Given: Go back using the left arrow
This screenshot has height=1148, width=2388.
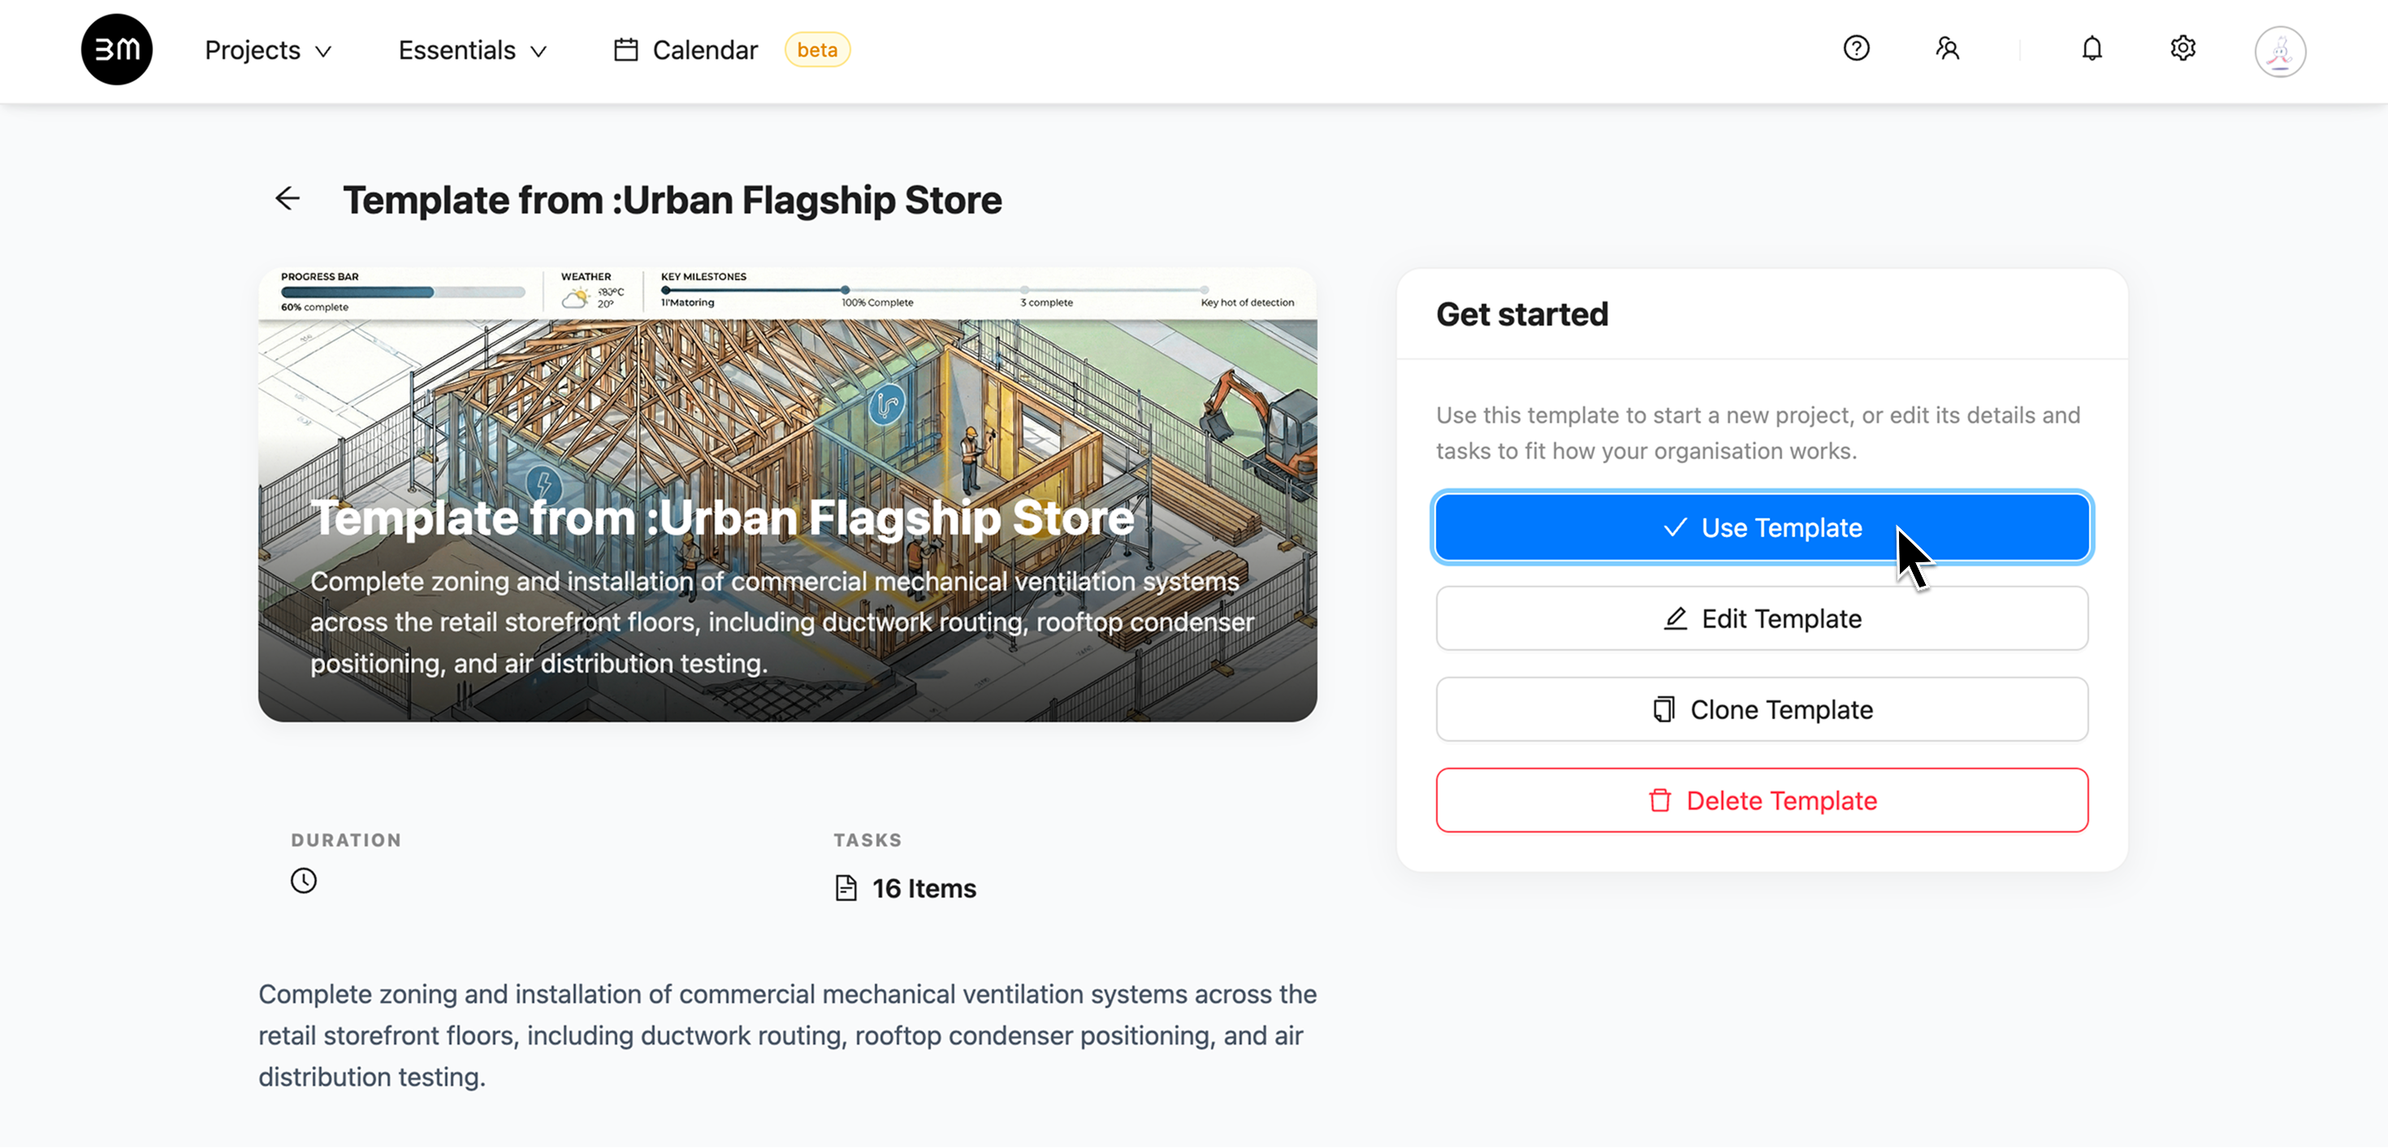Looking at the screenshot, I should (x=288, y=198).
